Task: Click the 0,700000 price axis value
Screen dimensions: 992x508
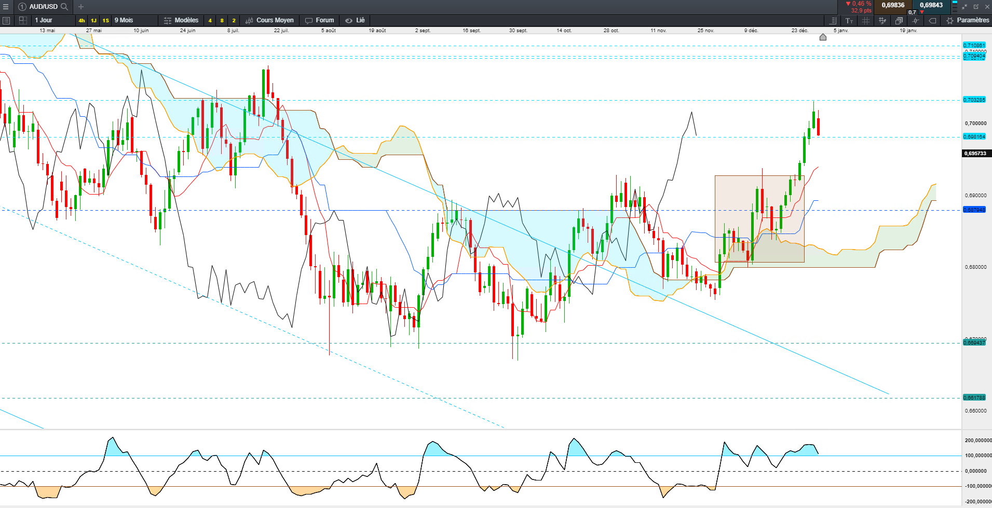Action: coord(976,123)
